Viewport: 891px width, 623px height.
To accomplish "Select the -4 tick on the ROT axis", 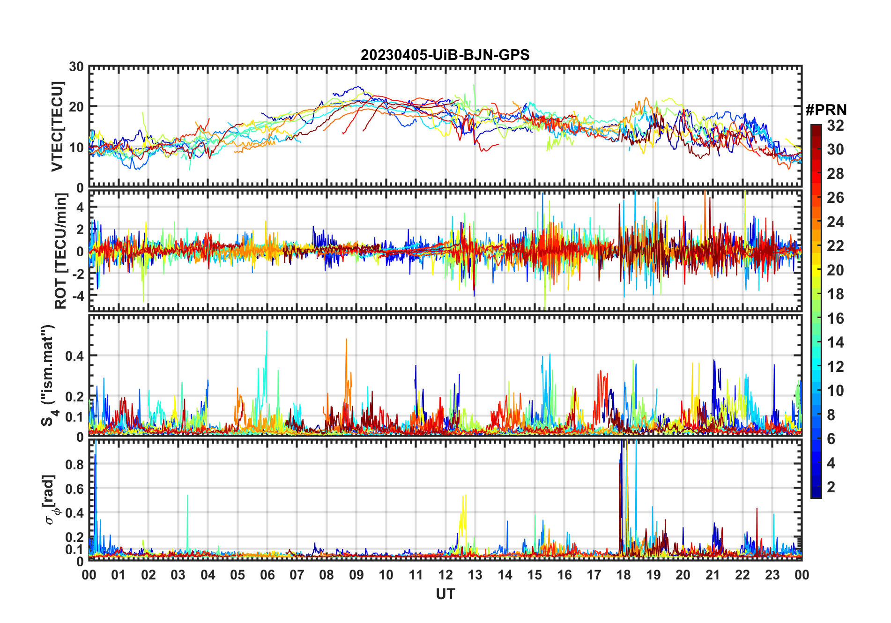I will coord(78,296).
